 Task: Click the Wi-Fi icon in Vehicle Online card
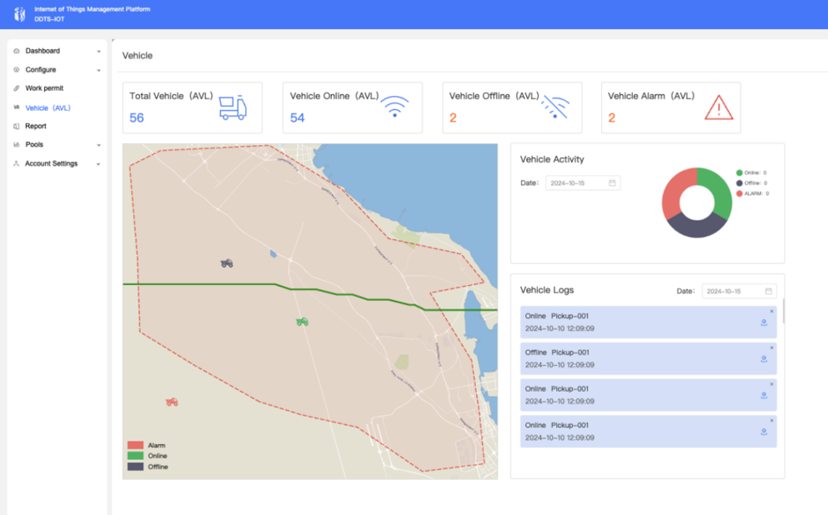[x=394, y=107]
